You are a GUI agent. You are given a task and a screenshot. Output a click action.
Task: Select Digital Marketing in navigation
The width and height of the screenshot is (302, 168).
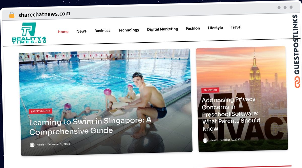(163, 29)
